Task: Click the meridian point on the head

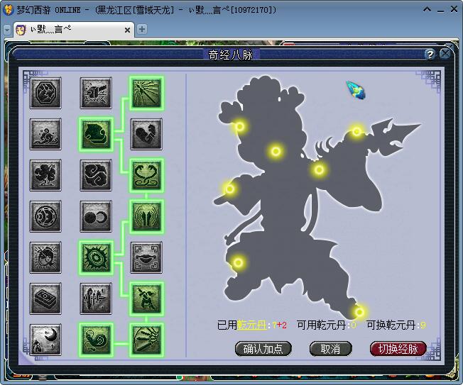Action: click(x=276, y=151)
